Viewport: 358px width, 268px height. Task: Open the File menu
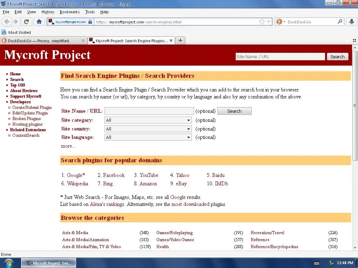coord(6,12)
